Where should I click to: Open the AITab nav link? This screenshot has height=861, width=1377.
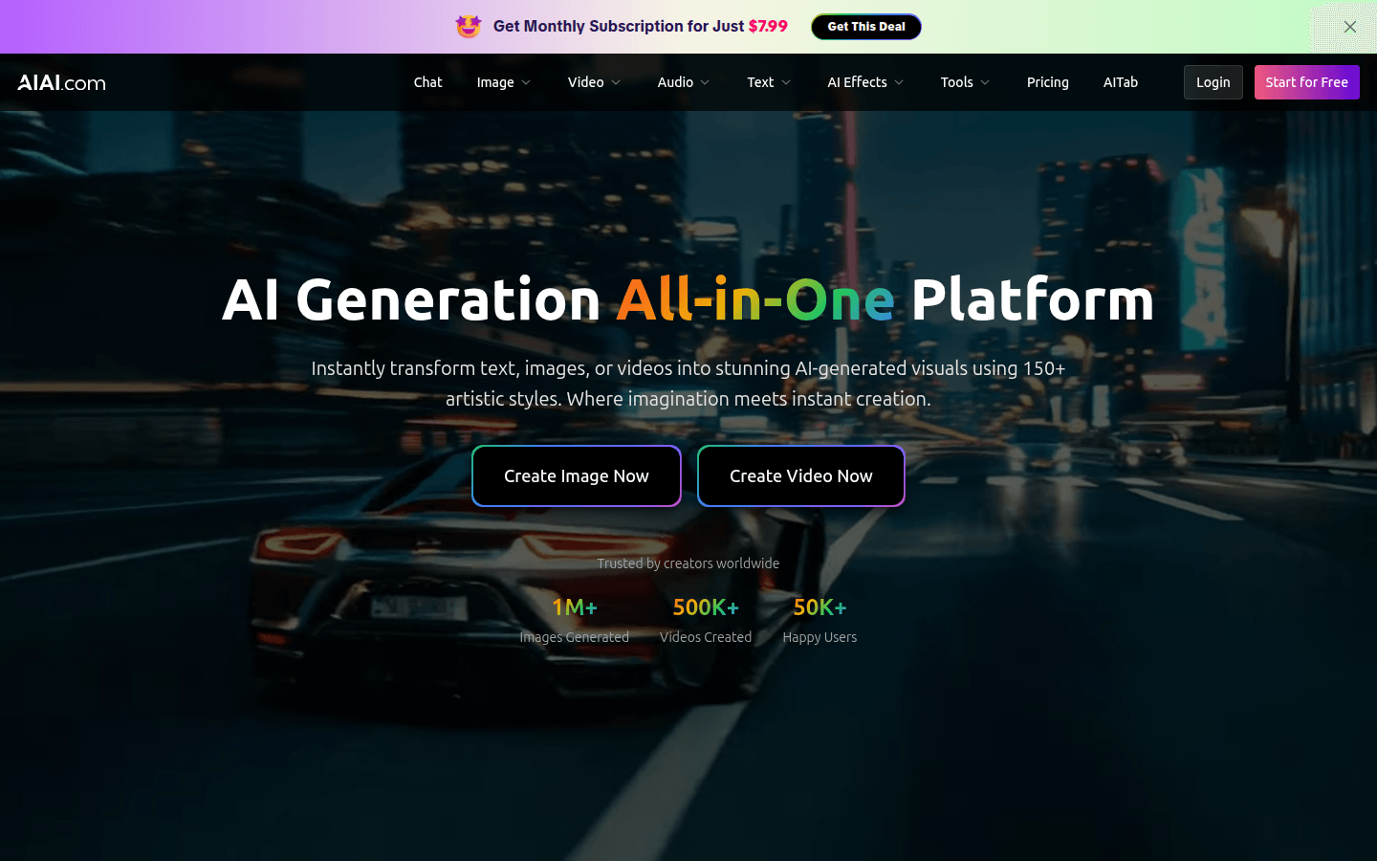1121,82
